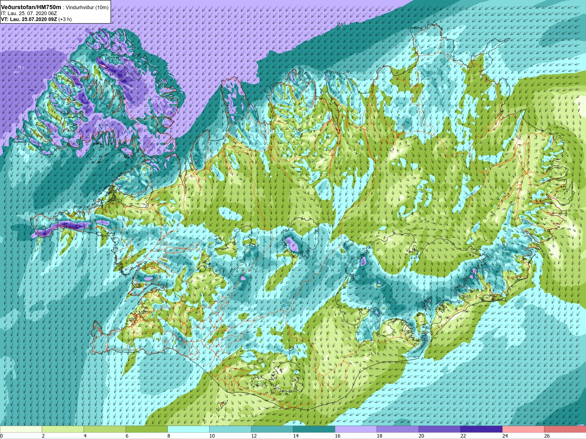Click the legend value label '16'
Image resolution: width=586 pixels, height=439 pixels.
[338, 436]
